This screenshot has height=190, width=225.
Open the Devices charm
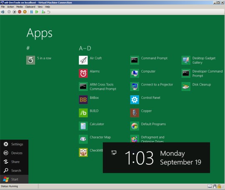(14, 153)
